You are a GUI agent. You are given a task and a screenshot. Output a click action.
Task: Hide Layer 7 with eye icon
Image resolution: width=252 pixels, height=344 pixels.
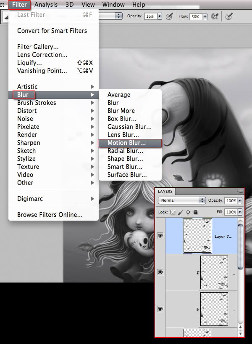pos(160,236)
